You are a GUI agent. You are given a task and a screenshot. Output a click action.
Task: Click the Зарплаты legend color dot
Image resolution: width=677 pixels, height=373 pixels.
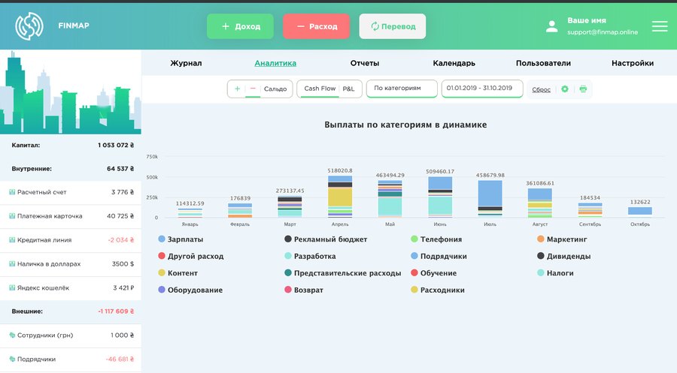coord(162,239)
